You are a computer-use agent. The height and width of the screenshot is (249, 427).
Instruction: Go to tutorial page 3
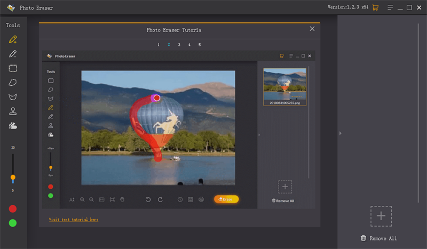[179, 45]
